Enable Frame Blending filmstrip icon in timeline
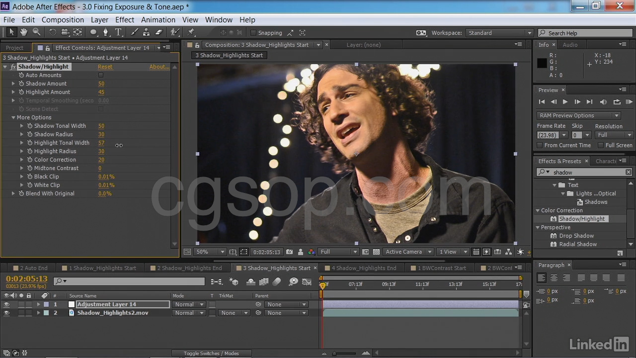636x358 pixels. 264,282
